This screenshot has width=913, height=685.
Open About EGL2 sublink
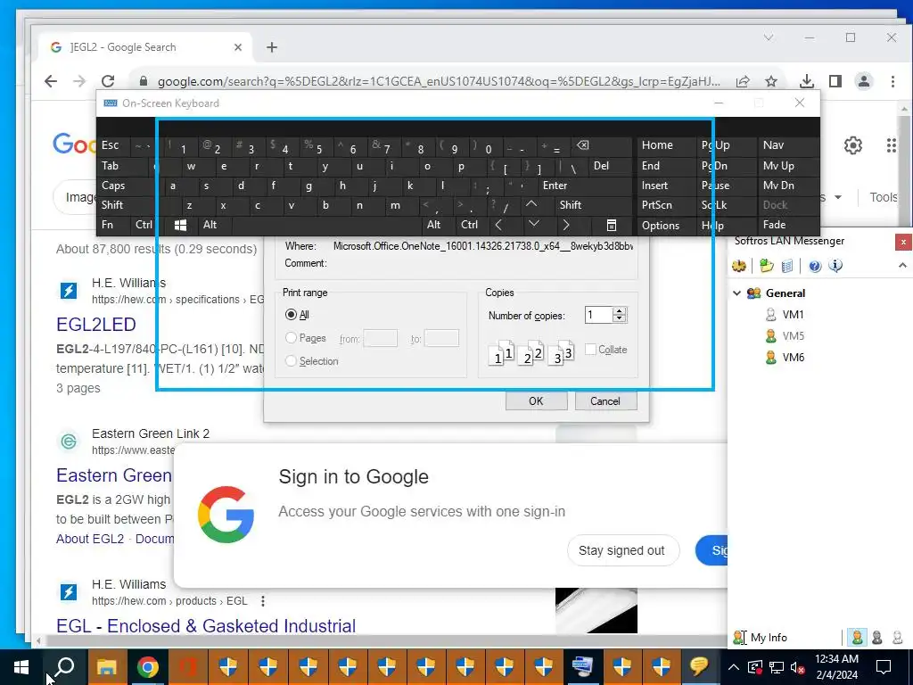90,539
